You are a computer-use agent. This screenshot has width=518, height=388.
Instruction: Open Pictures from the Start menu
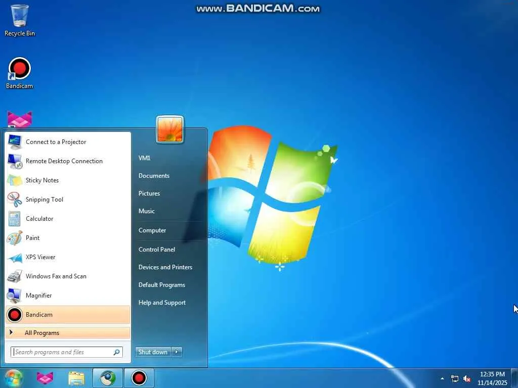[x=149, y=193]
